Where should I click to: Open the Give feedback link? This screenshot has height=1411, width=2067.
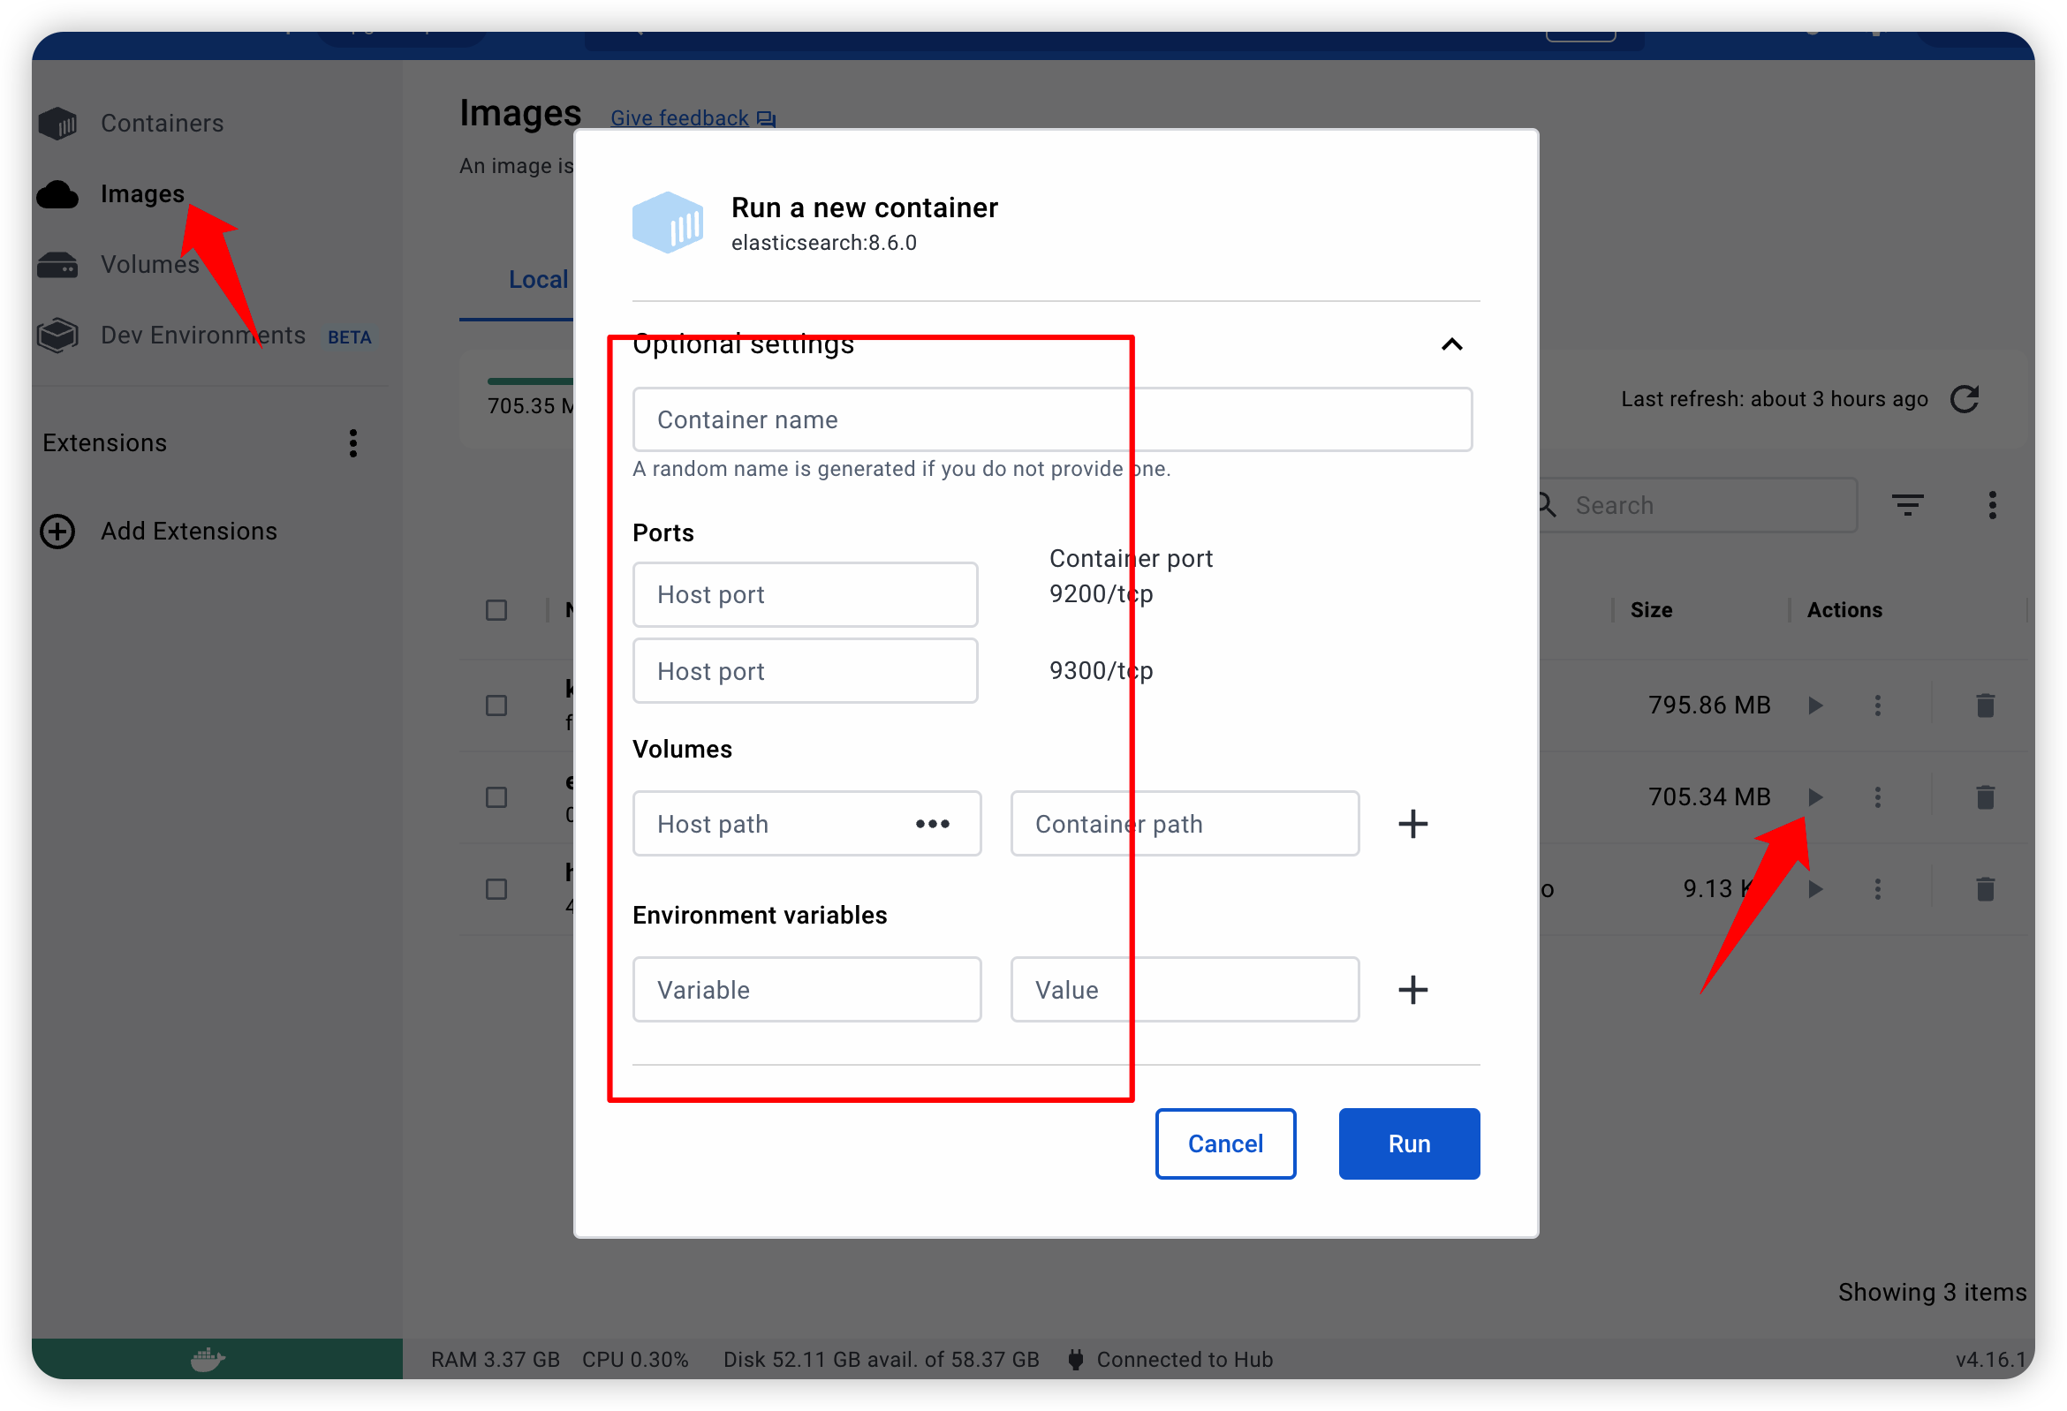(x=679, y=118)
